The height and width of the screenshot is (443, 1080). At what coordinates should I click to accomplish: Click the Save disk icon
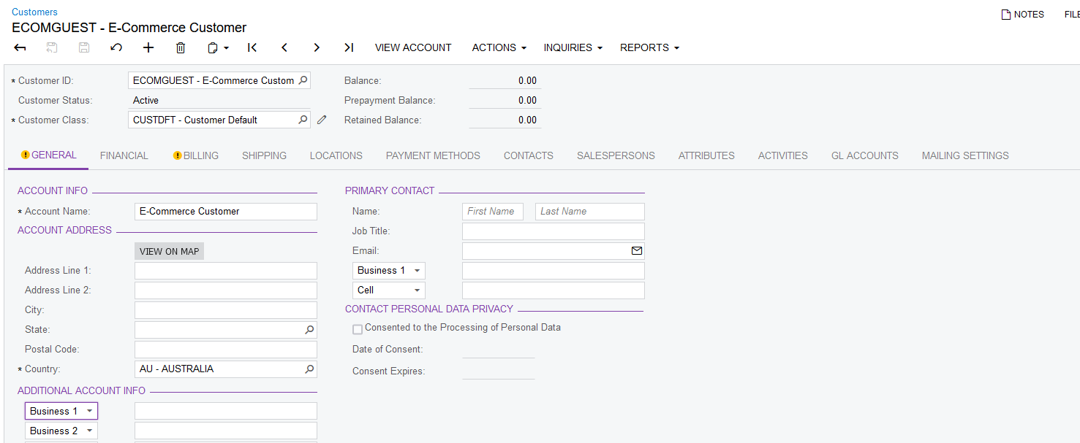[x=84, y=47]
